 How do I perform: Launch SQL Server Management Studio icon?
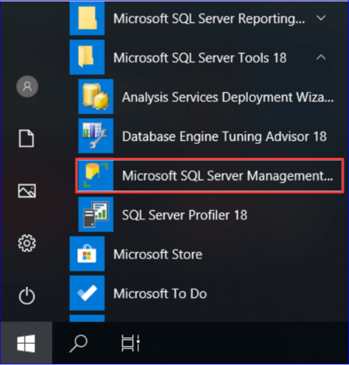tap(95, 176)
